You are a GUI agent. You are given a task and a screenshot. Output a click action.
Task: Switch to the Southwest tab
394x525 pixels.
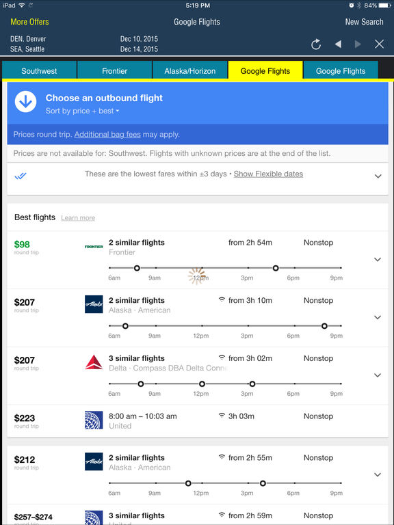coord(39,70)
